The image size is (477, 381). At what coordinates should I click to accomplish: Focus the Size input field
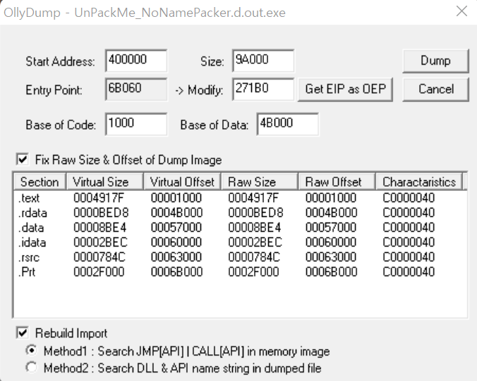coord(263,61)
